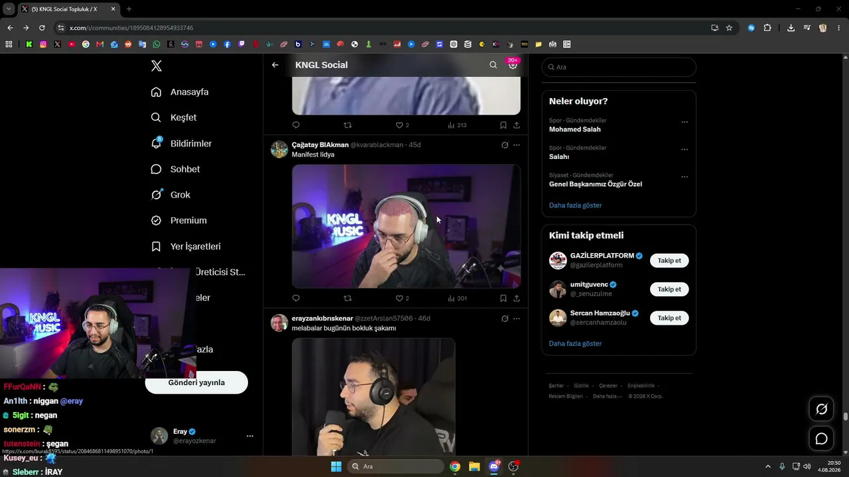The height and width of the screenshot is (477, 849).
Task: Open the YouTube bookmark in bookmarks bar
Action: [x=72, y=44]
